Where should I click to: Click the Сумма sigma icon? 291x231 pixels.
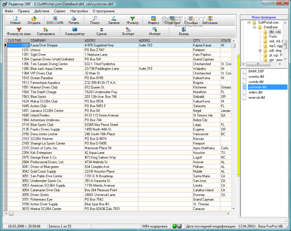point(101,29)
